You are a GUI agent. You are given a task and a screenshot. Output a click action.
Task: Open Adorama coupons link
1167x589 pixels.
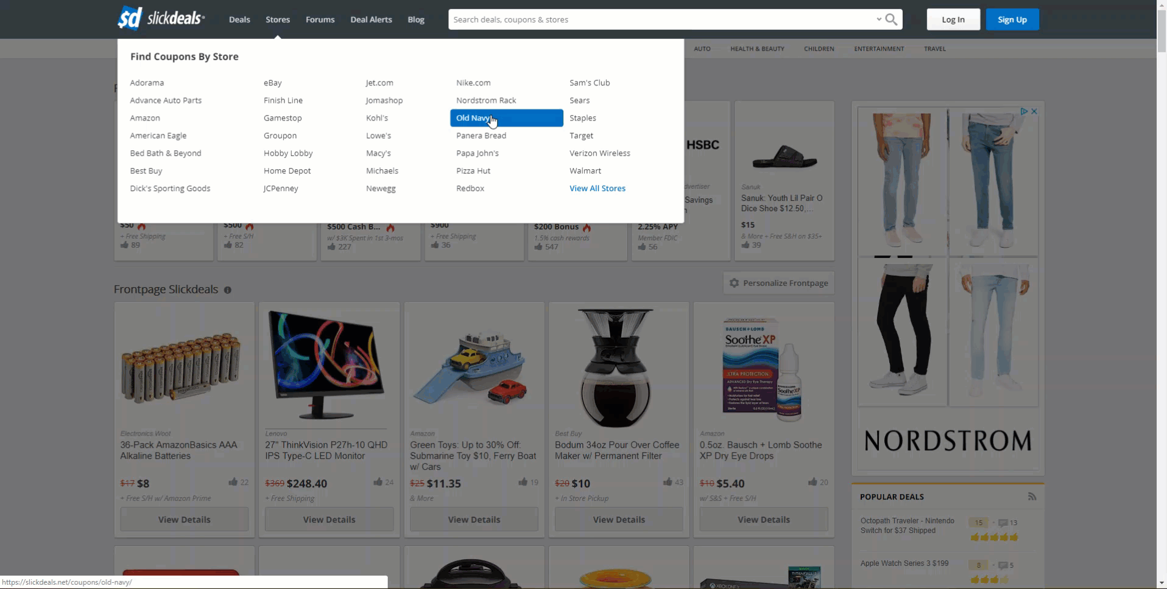coord(147,83)
